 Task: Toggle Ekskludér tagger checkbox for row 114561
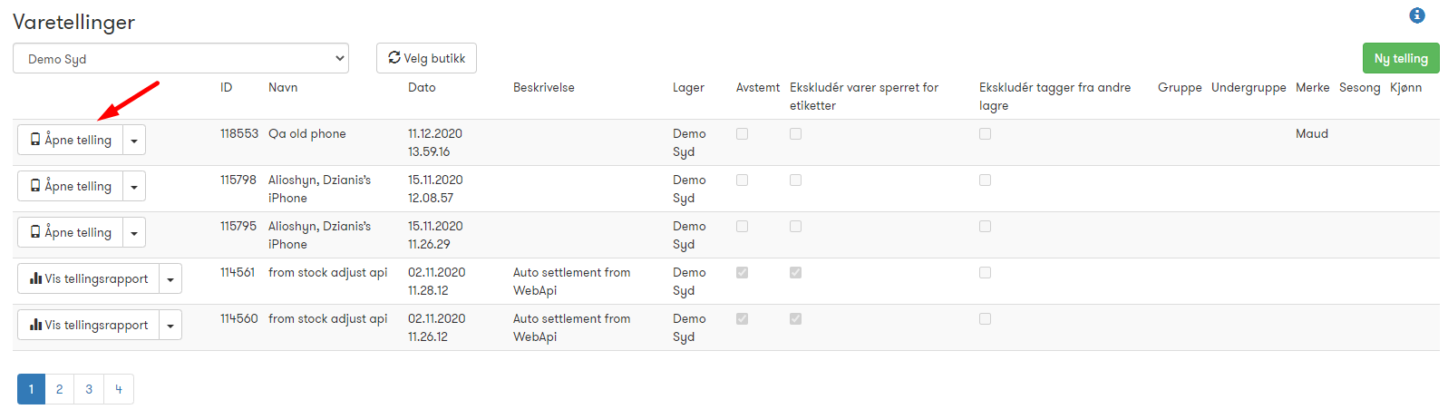tap(986, 272)
